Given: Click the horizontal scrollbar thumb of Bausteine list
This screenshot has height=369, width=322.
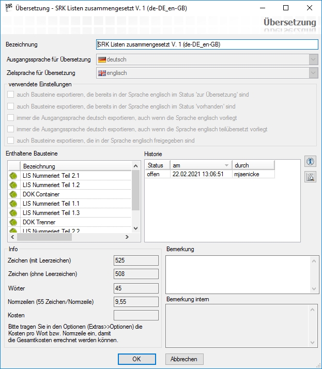Looking at the screenshot, I should pyautogui.click(x=44, y=237).
